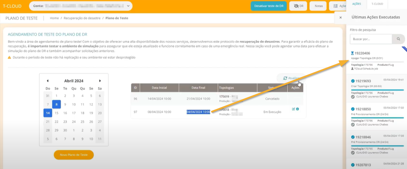
Task: Click the user icon beside TCloud Schedule Job
Action: coord(352,69)
